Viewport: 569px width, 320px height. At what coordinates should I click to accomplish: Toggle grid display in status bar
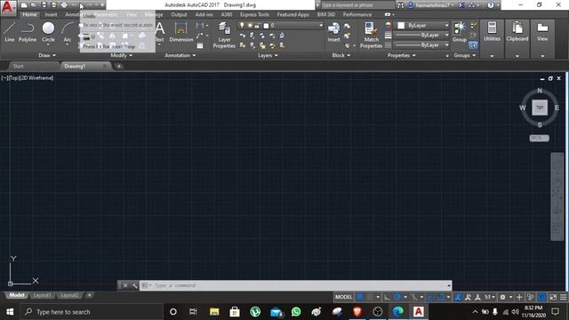pyautogui.click(x=360, y=297)
